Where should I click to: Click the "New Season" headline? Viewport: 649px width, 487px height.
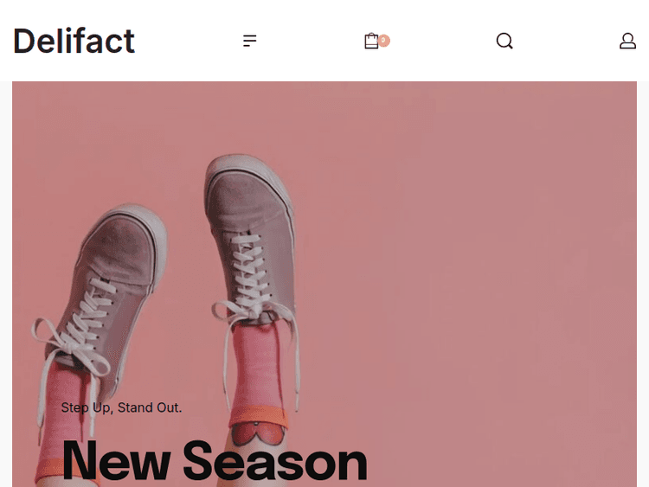click(215, 460)
